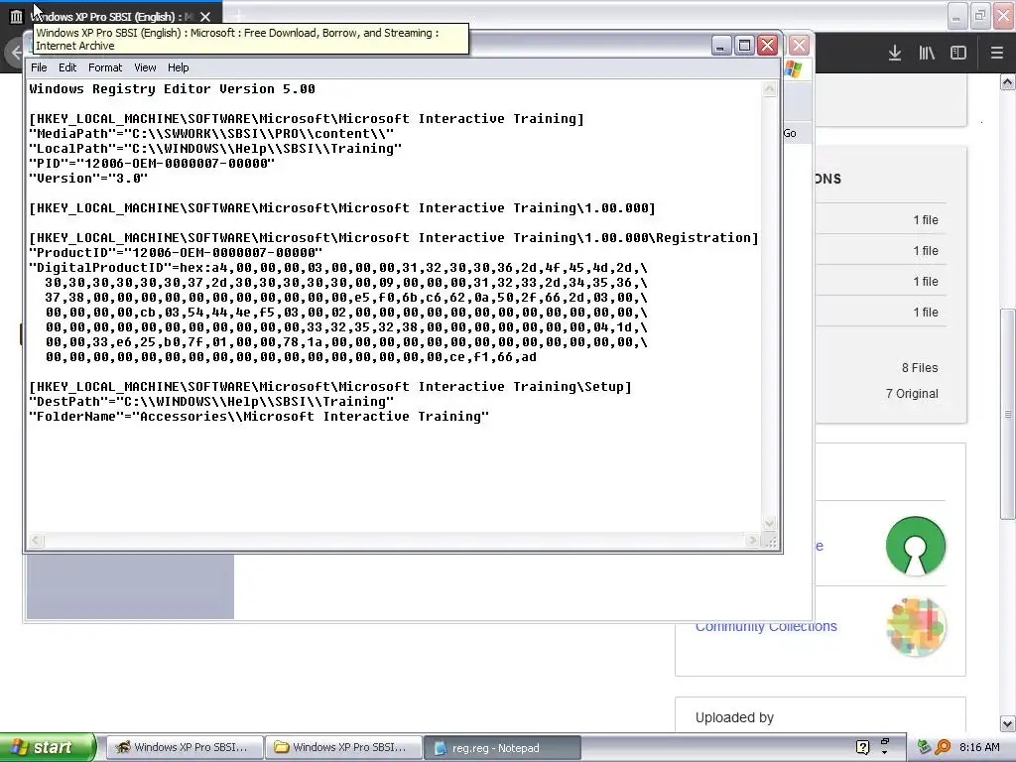Viewport: 1016px width, 762px height.
Task: Go back with the browser back arrow
Action: (16, 52)
